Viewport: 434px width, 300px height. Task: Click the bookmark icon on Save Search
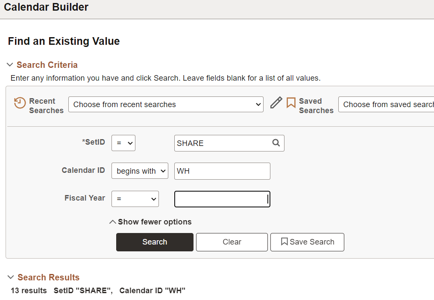tap(284, 242)
